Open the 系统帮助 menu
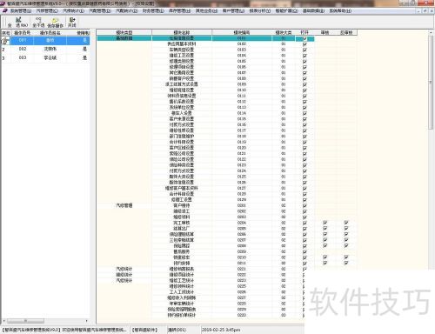 (x=340, y=10)
